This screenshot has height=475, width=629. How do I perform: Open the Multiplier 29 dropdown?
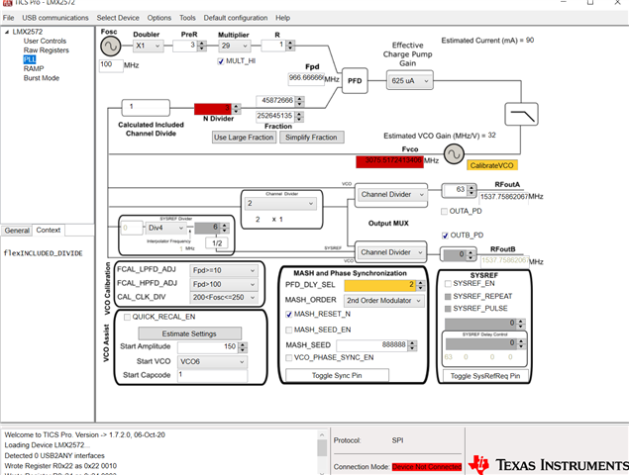pyautogui.click(x=235, y=46)
